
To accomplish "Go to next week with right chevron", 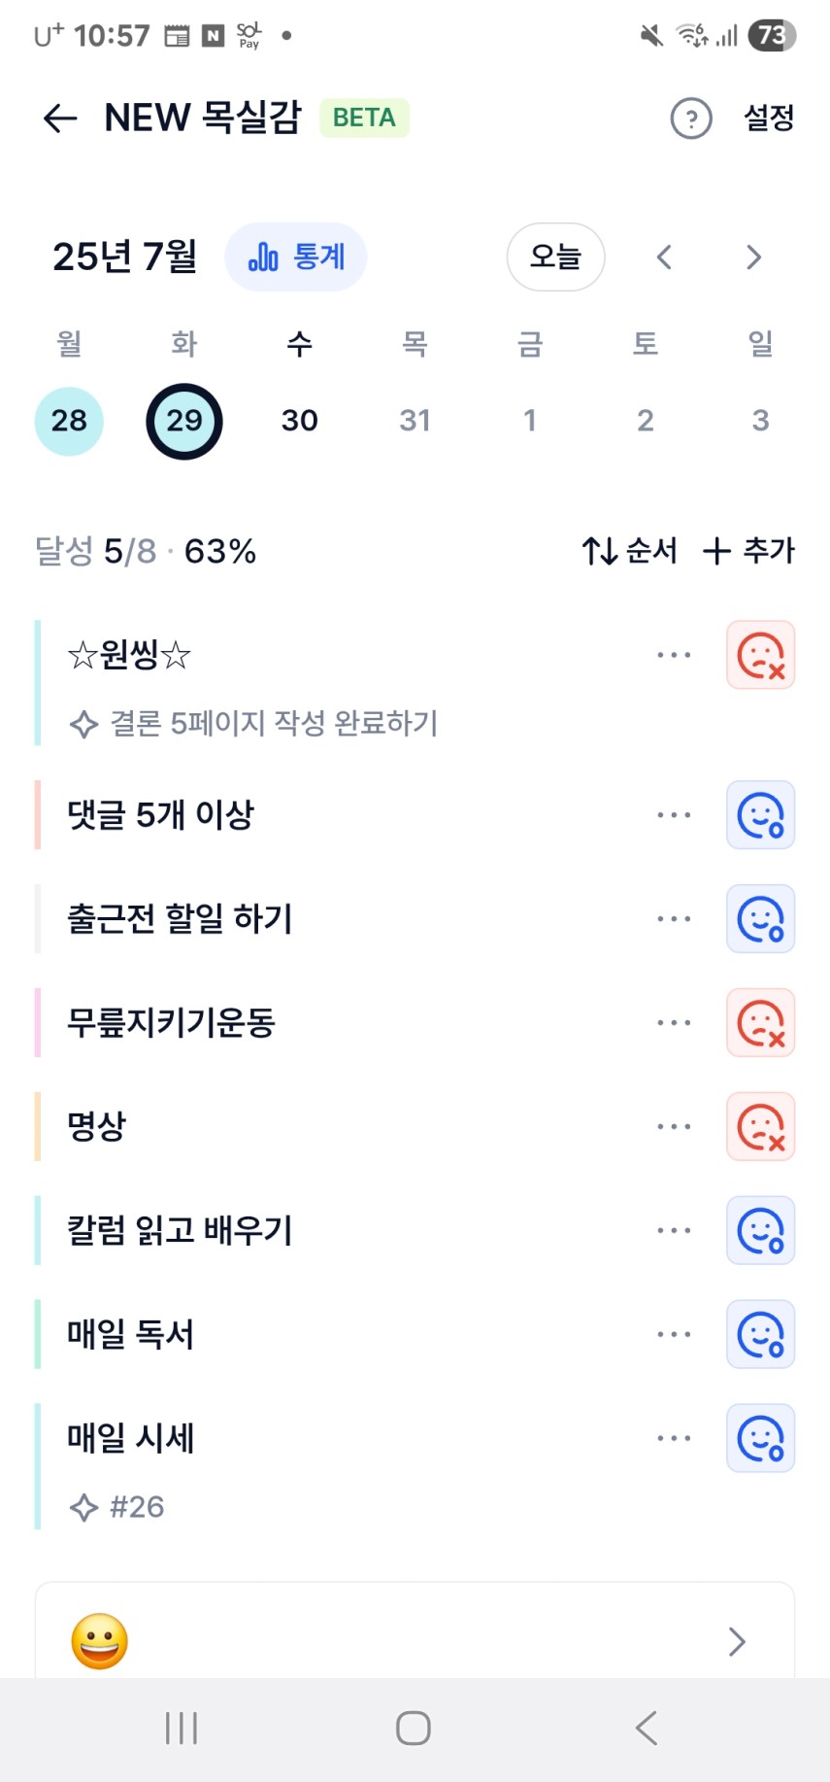I will [x=753, y=257].
